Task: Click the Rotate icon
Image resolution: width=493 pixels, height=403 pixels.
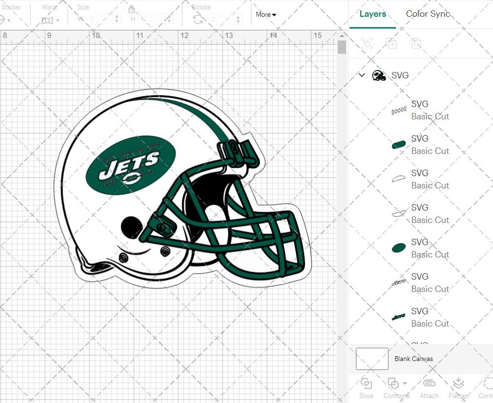Action: (x=198, y=20)
